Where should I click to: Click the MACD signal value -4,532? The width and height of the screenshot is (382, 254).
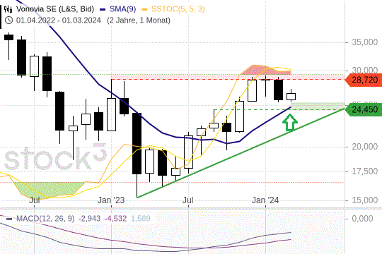click(116, 219)
